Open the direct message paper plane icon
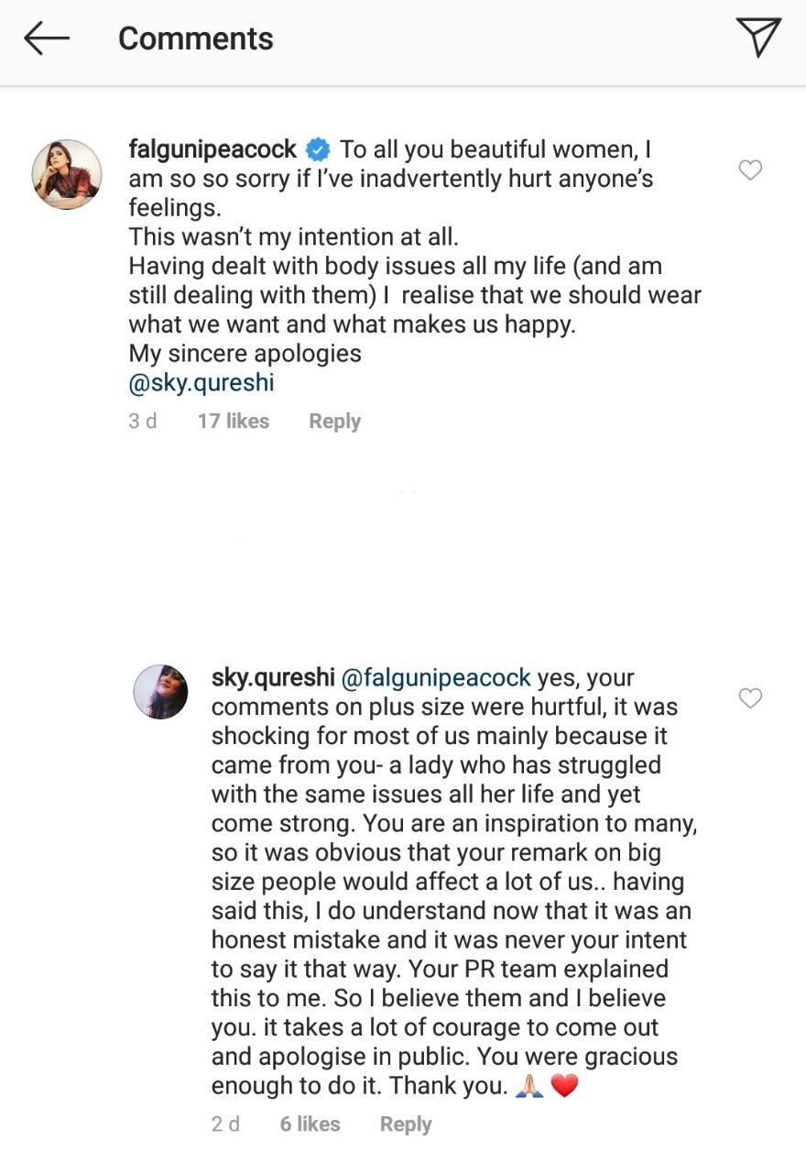The height and width of the screenshot is (1173, 806). coord(758,38)
